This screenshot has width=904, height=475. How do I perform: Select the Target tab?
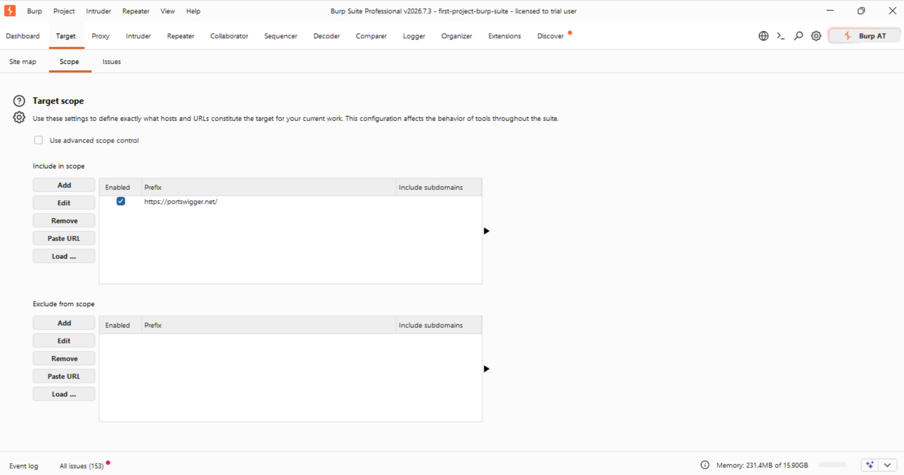pyautogui.click(x=66, y=36)
